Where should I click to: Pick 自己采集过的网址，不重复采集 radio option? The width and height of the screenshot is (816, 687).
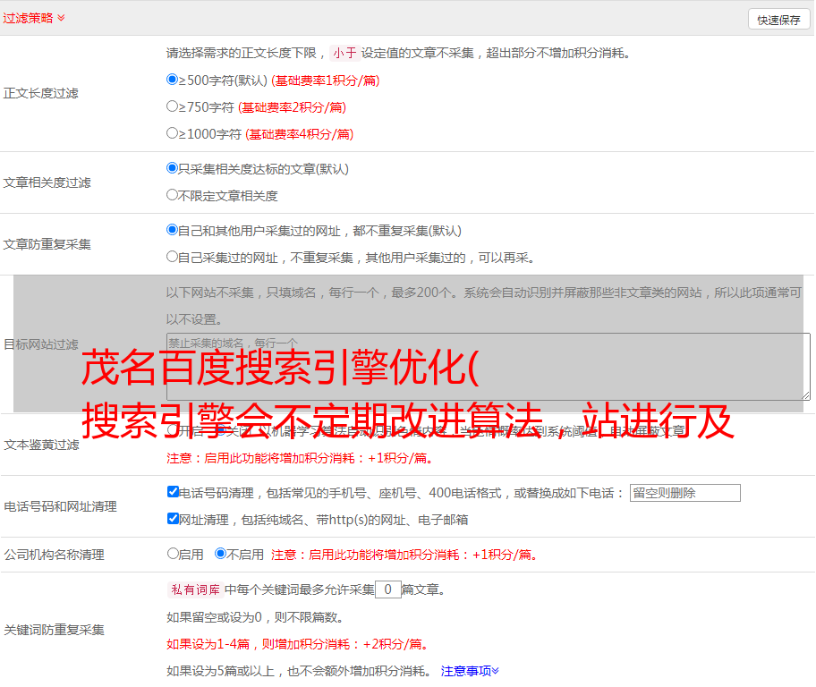(x=173, y=257)
